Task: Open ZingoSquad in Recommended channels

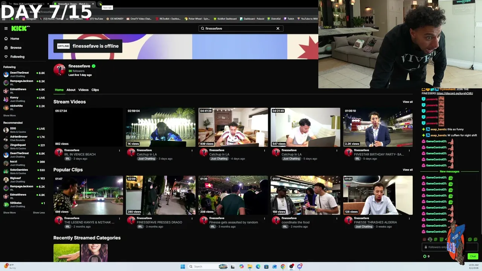Action: coord(24,146)
